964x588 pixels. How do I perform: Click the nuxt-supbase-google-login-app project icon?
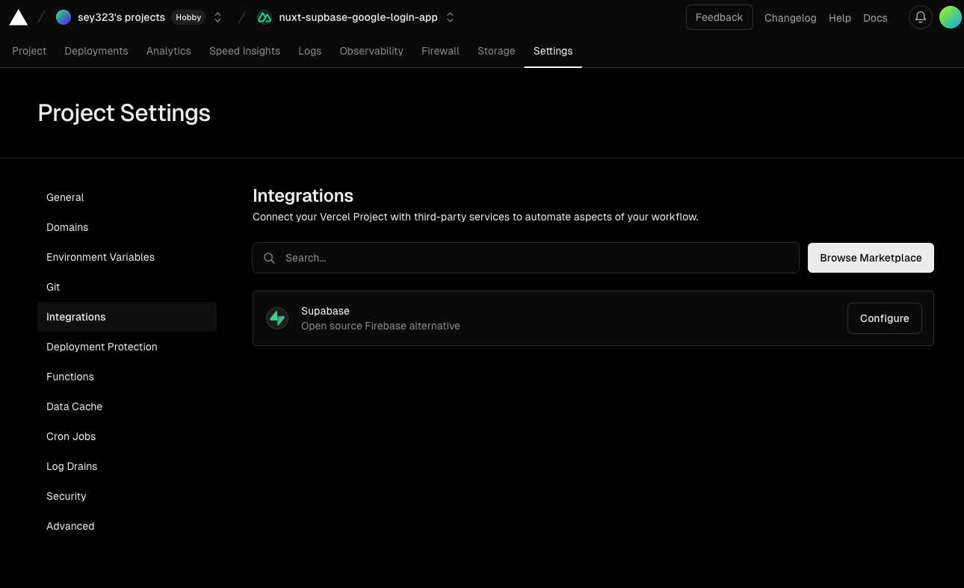tap(264, 16)
